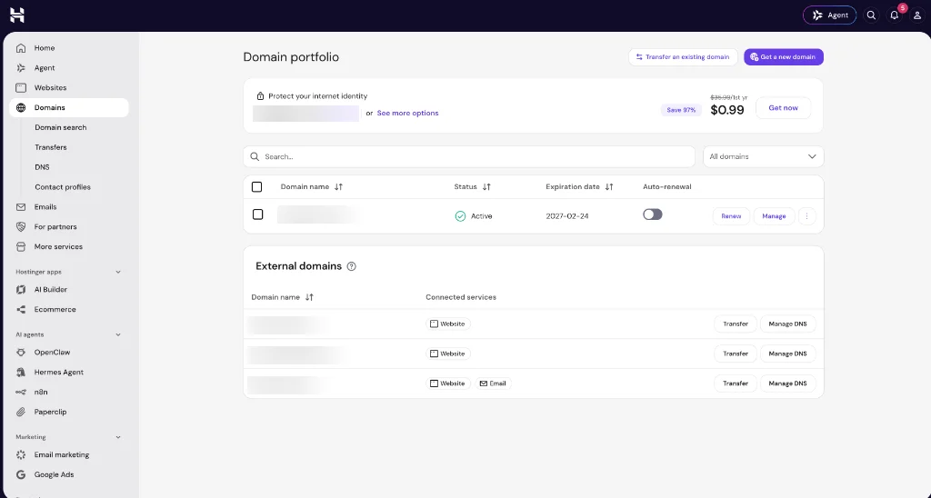Click the expiration date 2027-02-24
Screen dimensions: 931x498
pyautogui.click(x=567, y=216)
